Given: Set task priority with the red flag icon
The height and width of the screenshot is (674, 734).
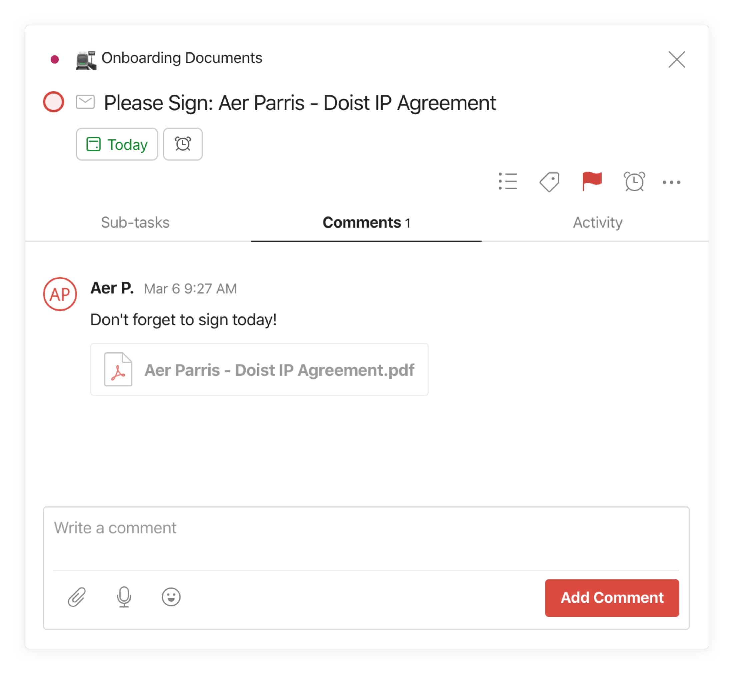Looking at the screenshot, I should click(591, 182).
